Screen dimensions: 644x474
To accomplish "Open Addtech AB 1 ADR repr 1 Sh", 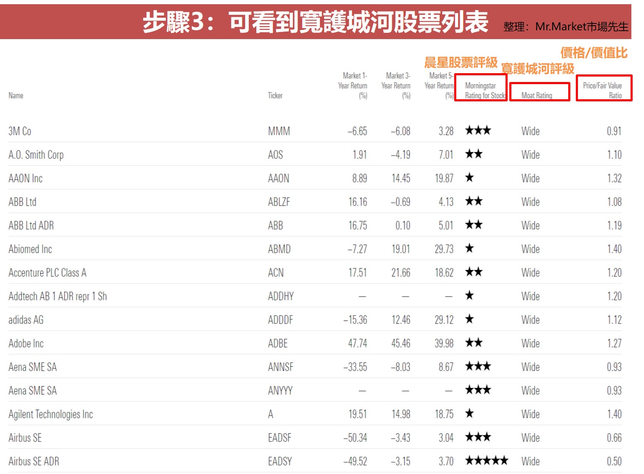I will coord(58,296).
